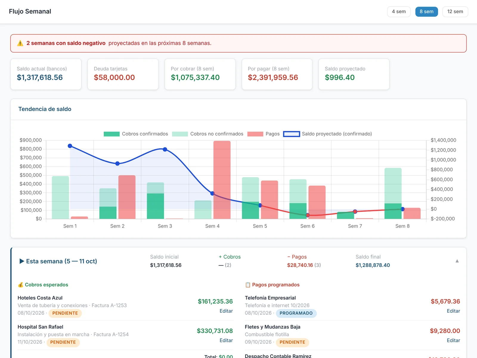Click Sem 4 Pagos bar

coord(222,180)
